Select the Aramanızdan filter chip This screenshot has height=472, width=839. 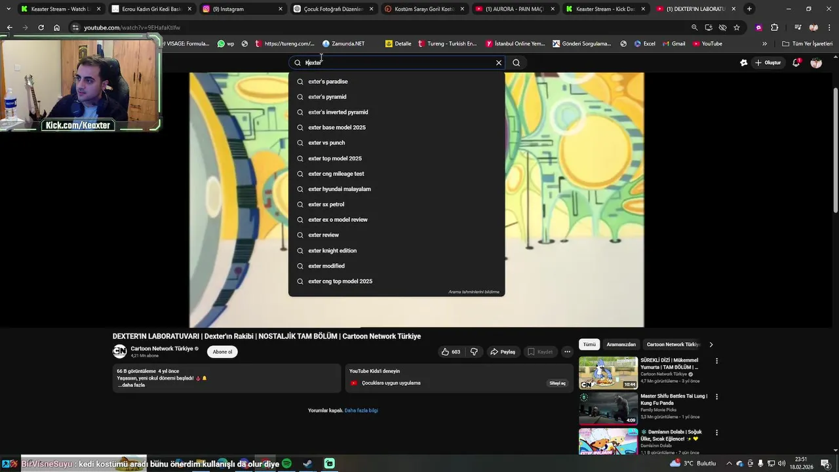[621, 344]
